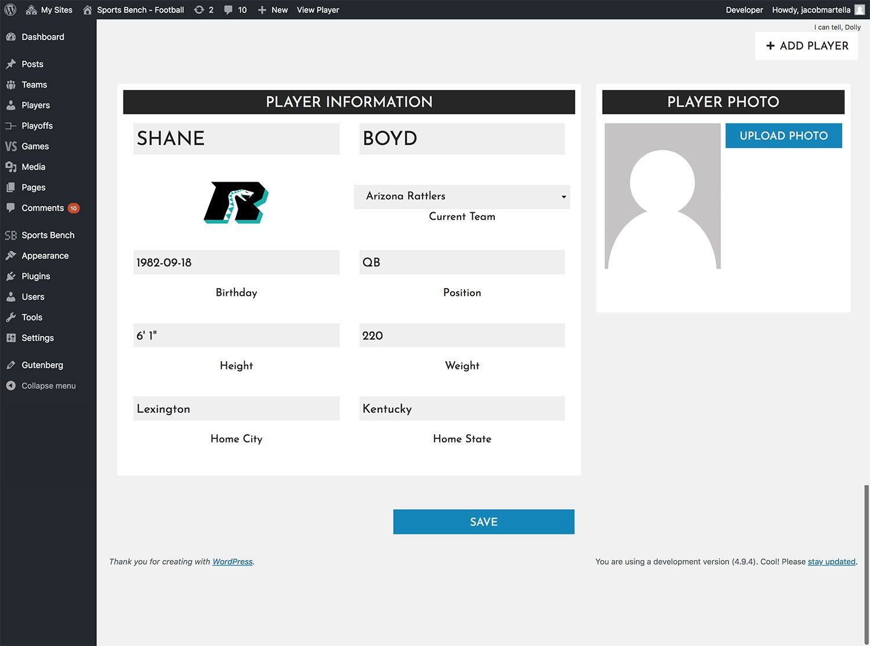Click the page vertical scrollbar thumb

867,565
